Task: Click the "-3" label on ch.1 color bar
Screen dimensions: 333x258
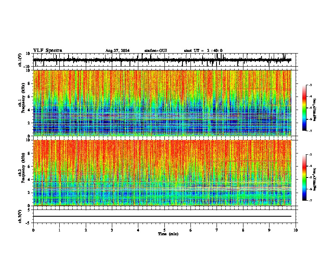Action: click(310, 85)
